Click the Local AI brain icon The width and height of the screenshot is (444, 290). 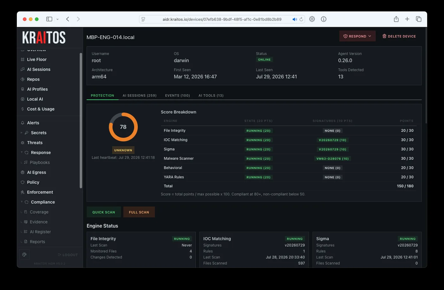pos(23,99)
